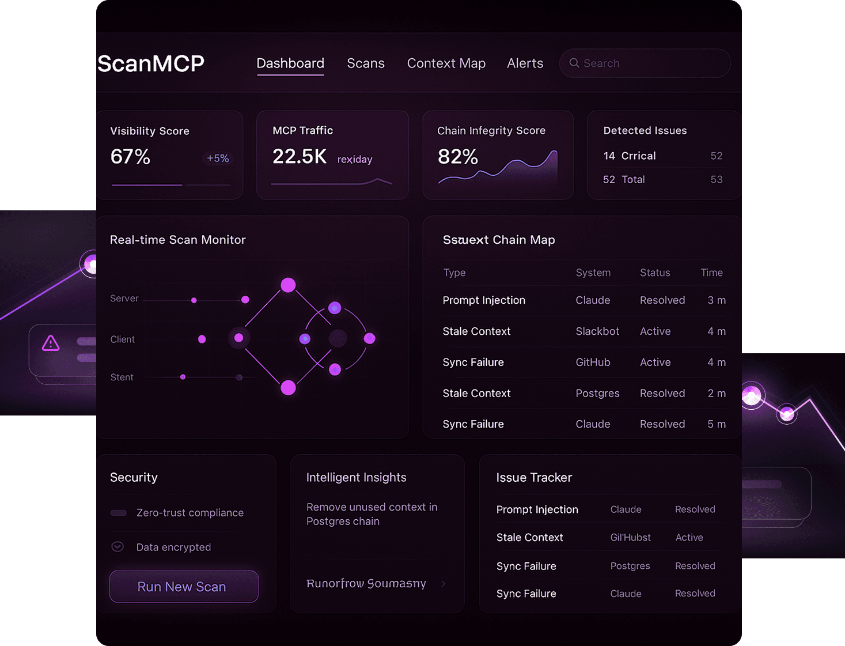Click Remove unused context insight text
The height and width of the screenshot is (646, 845).
point(372,514)
